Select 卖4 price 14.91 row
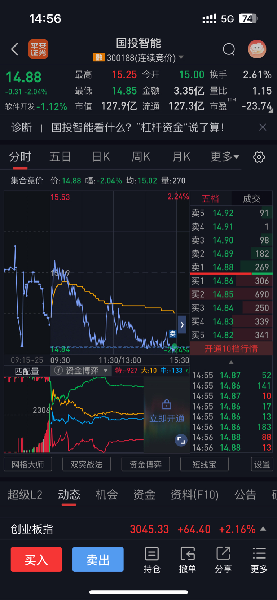 (x=231, y=227)
